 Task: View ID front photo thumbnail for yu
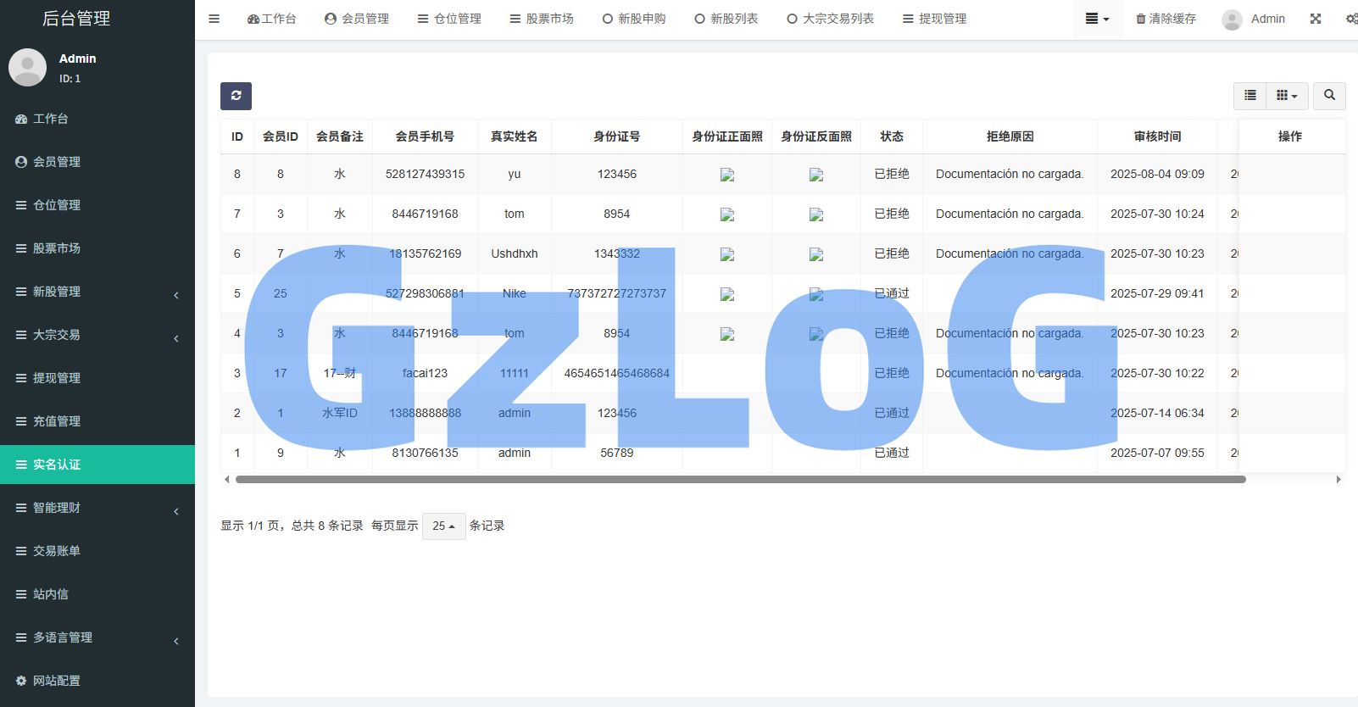727,175
